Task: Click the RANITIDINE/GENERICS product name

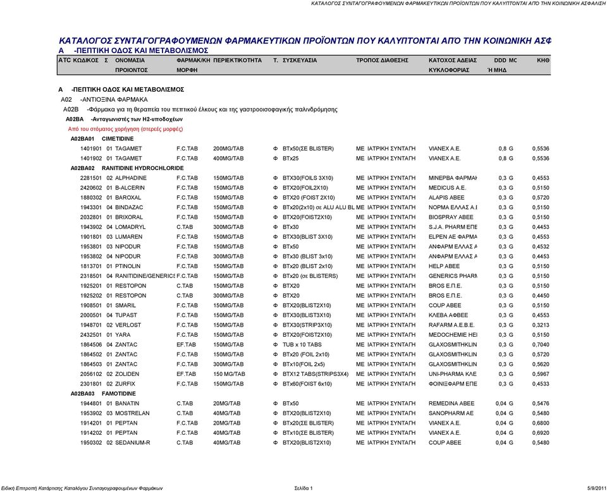Action: coord(145,276)
